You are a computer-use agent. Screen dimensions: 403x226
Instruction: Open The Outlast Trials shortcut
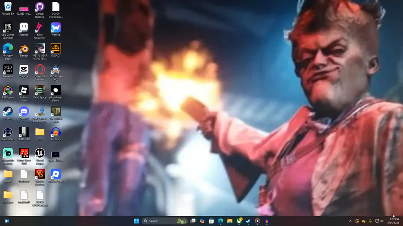(56, 115)
